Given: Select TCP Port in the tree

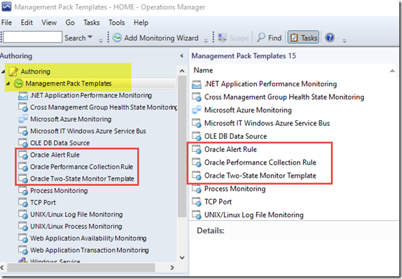Looking at the screenshot, I should (x=43, y=202).
